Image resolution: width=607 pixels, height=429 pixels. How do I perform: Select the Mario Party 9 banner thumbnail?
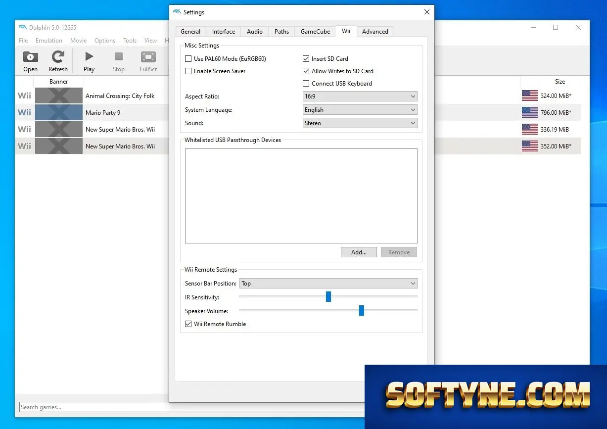[59, 112]
